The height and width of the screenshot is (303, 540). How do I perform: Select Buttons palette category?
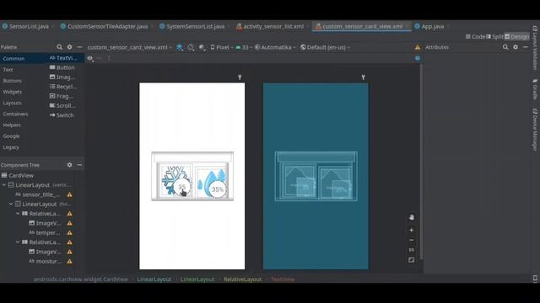12,81
